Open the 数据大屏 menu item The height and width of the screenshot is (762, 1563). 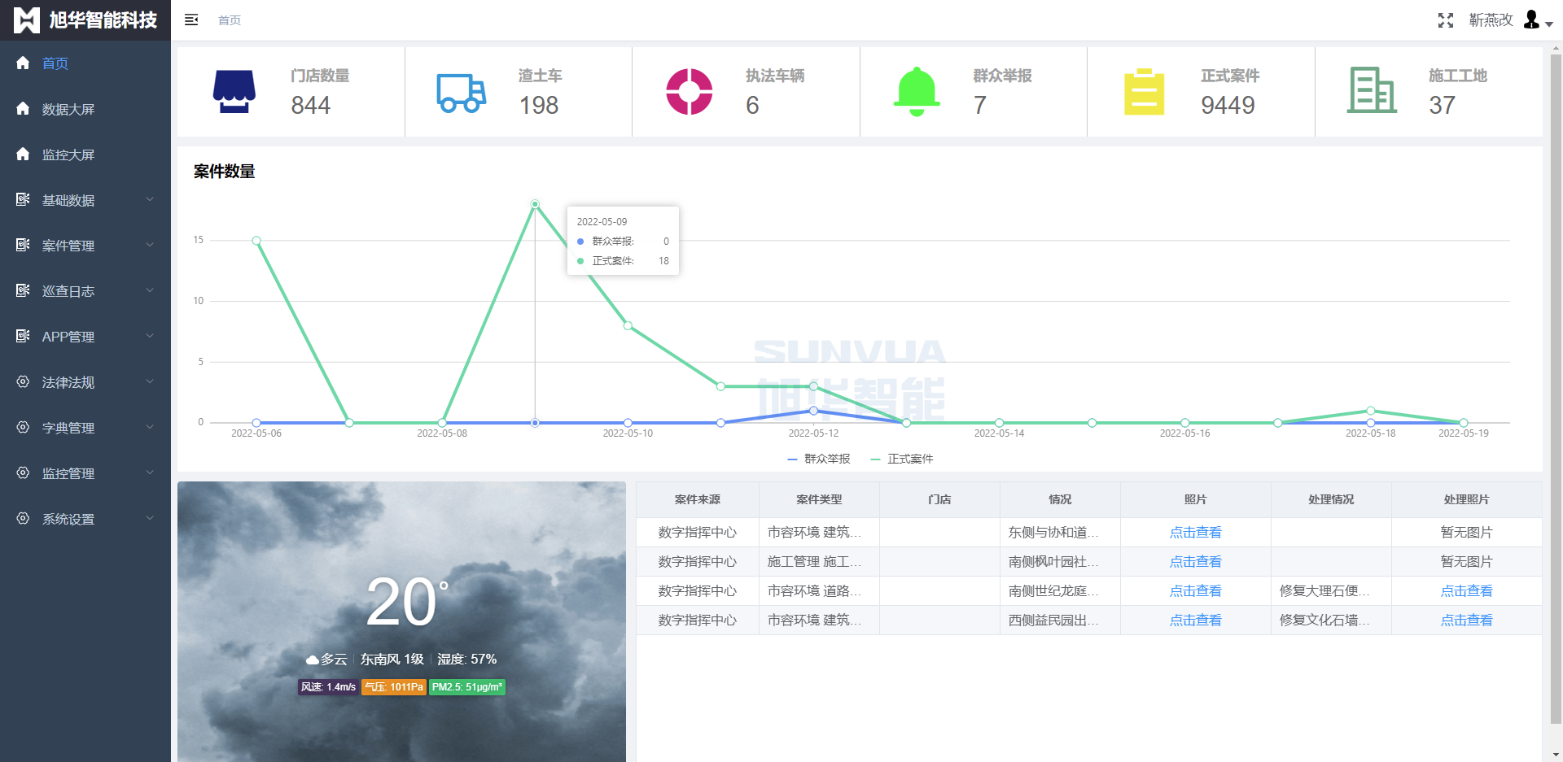tap(68, 109)
